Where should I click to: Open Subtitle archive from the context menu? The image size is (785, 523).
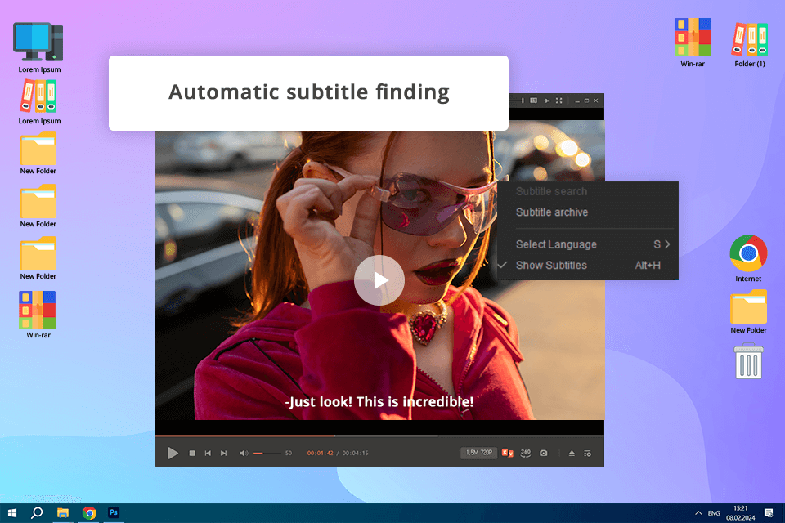click(x=588, y=212)
